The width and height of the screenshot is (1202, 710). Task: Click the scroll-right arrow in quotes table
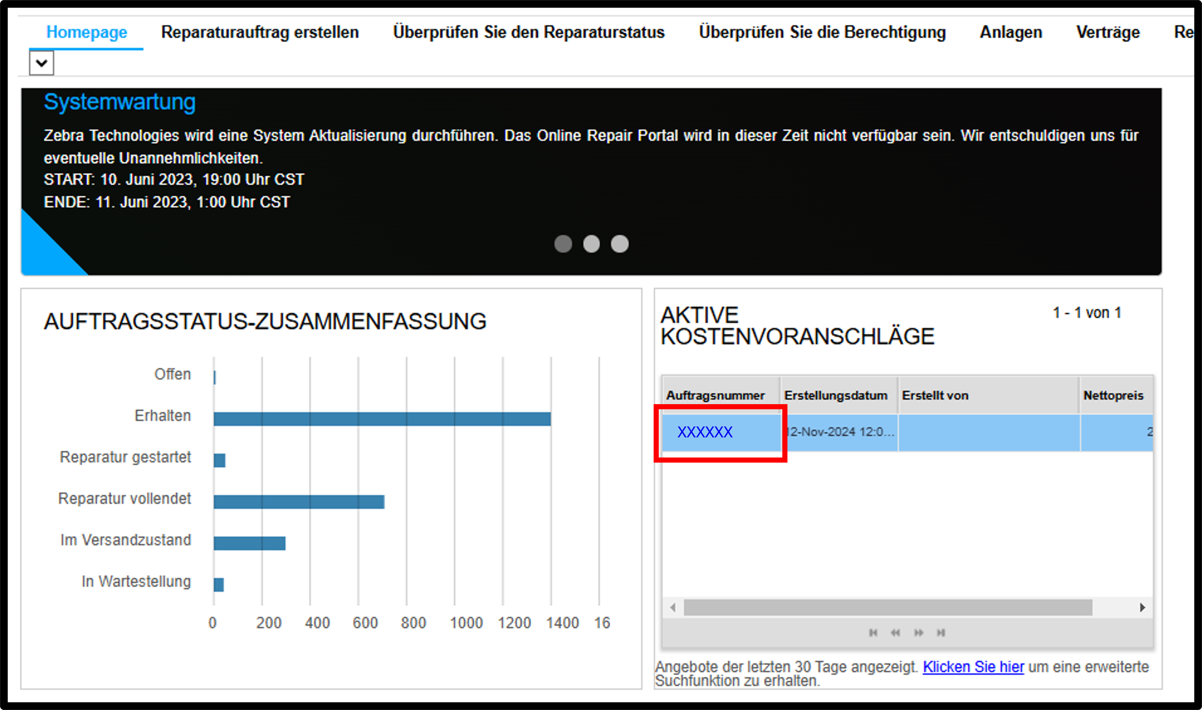pos(1143,608)
